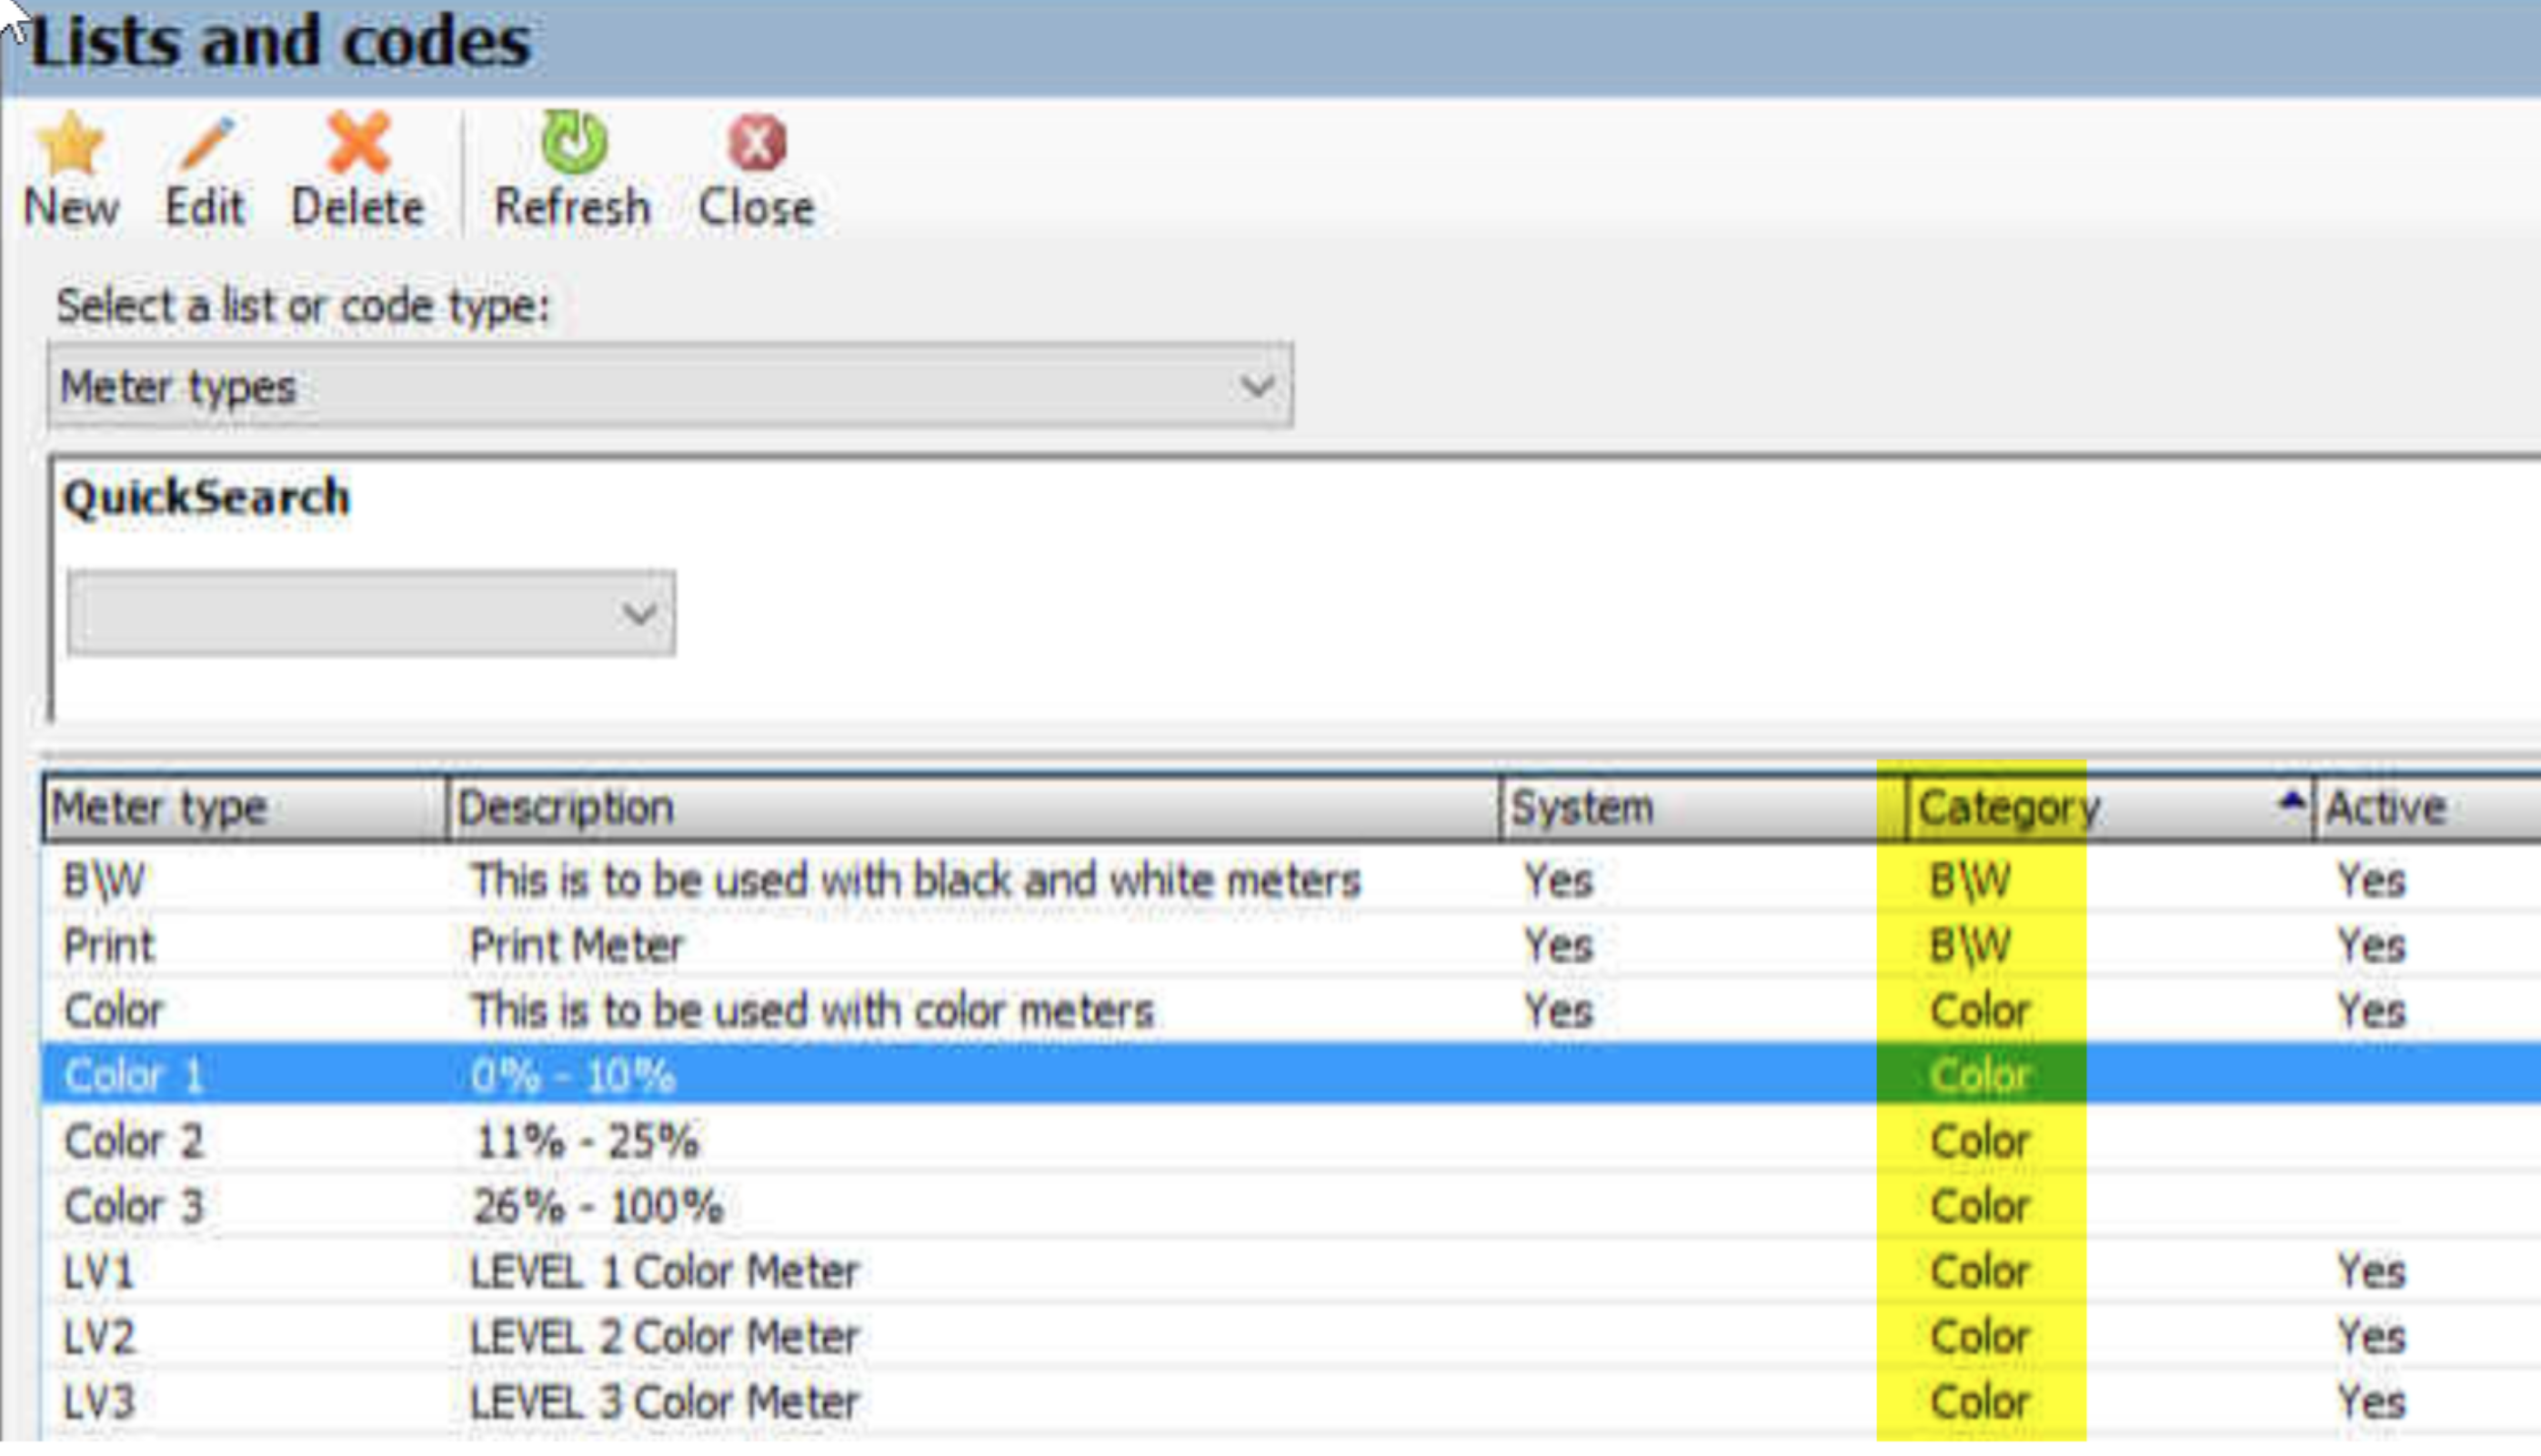Click 'This is to be used with color meters'
Viewport: 2541px width, 1456px height.
click(812, 1011)
